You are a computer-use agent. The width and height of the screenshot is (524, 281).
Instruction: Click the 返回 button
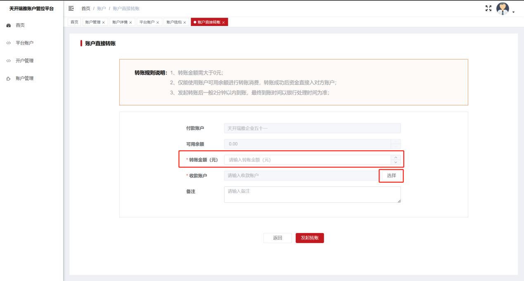(277, 238)
